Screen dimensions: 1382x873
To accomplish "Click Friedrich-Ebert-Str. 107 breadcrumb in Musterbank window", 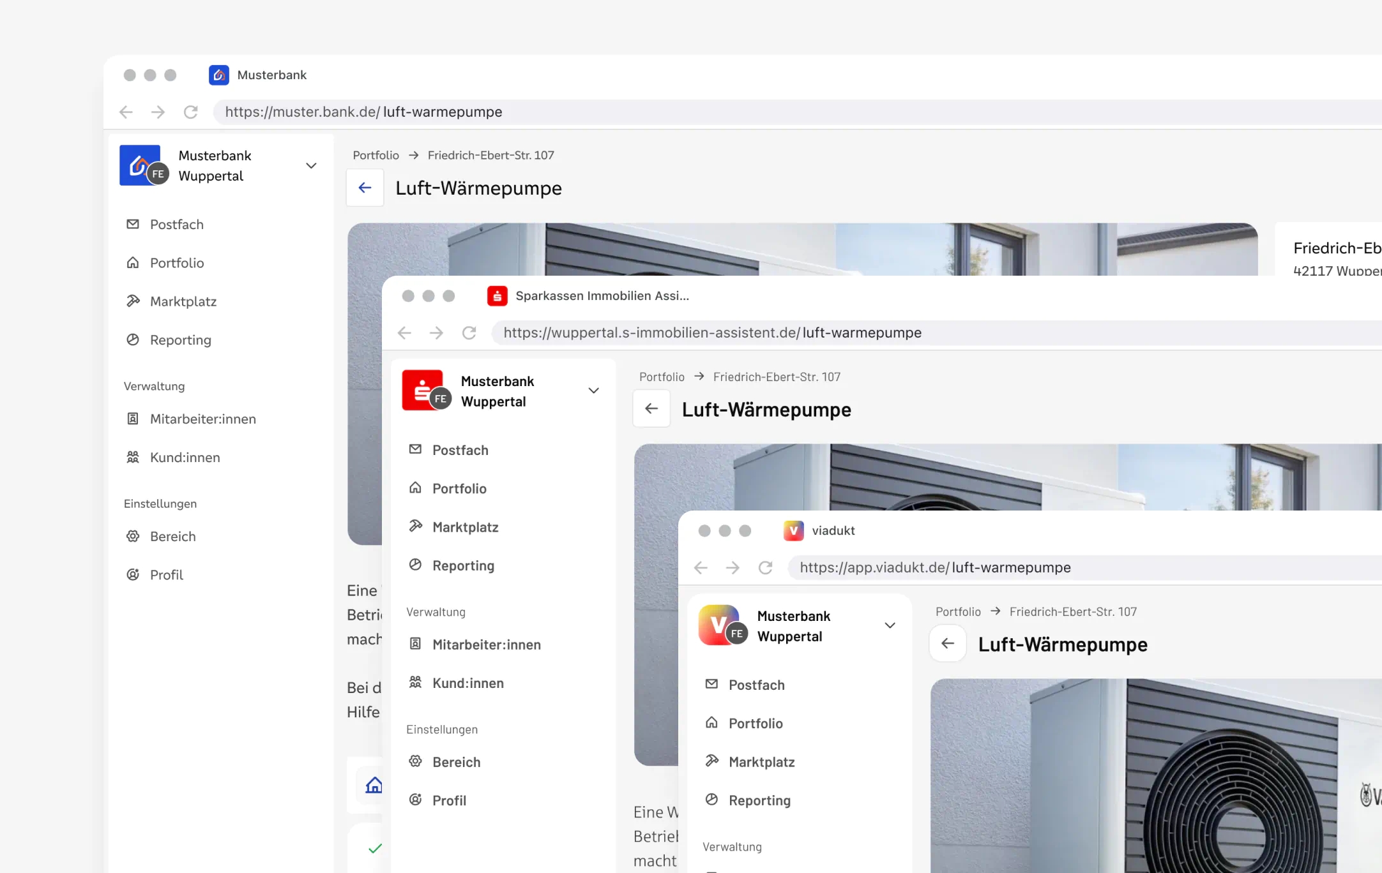I will 490,155.
